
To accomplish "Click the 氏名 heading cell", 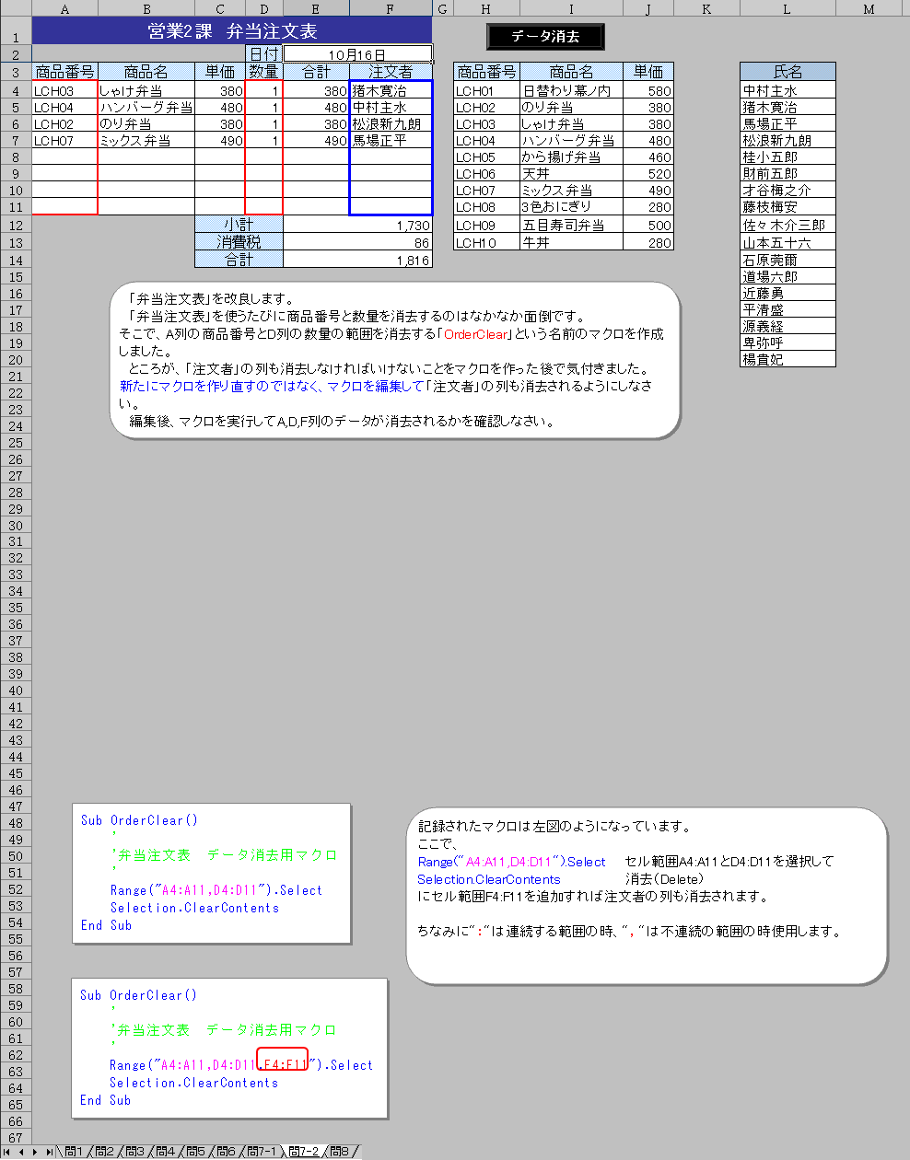I will pos(787,72).
